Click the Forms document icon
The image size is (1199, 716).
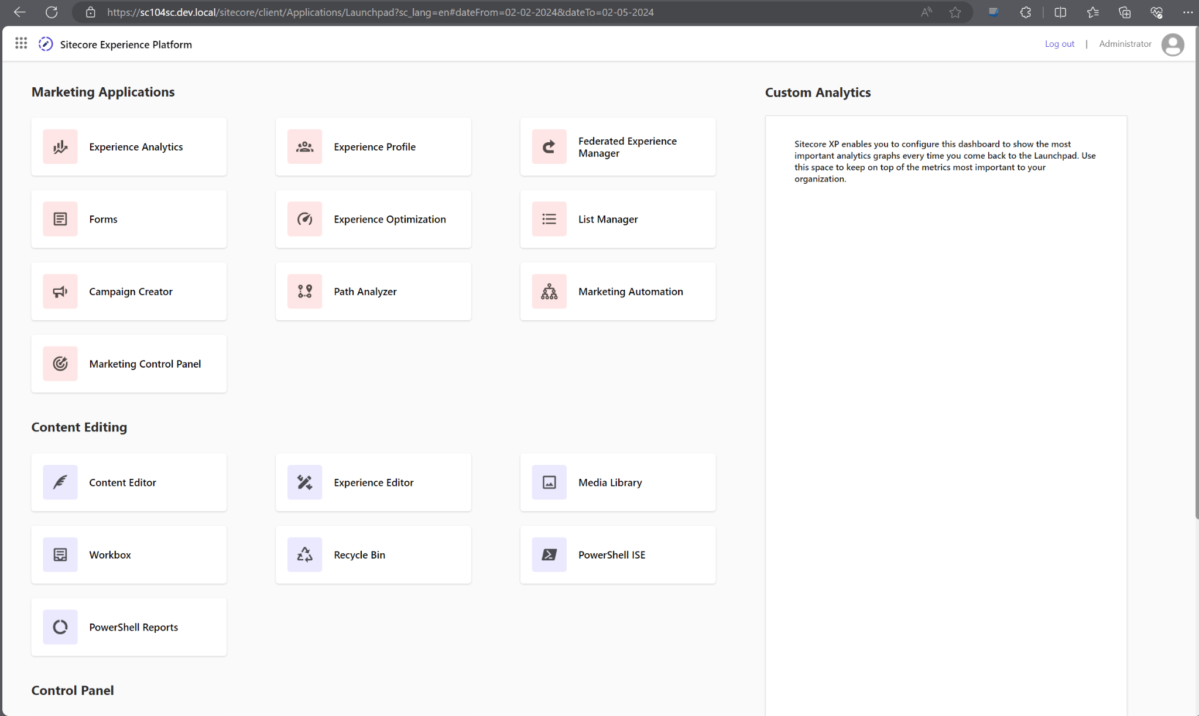[x=60, y=219]
